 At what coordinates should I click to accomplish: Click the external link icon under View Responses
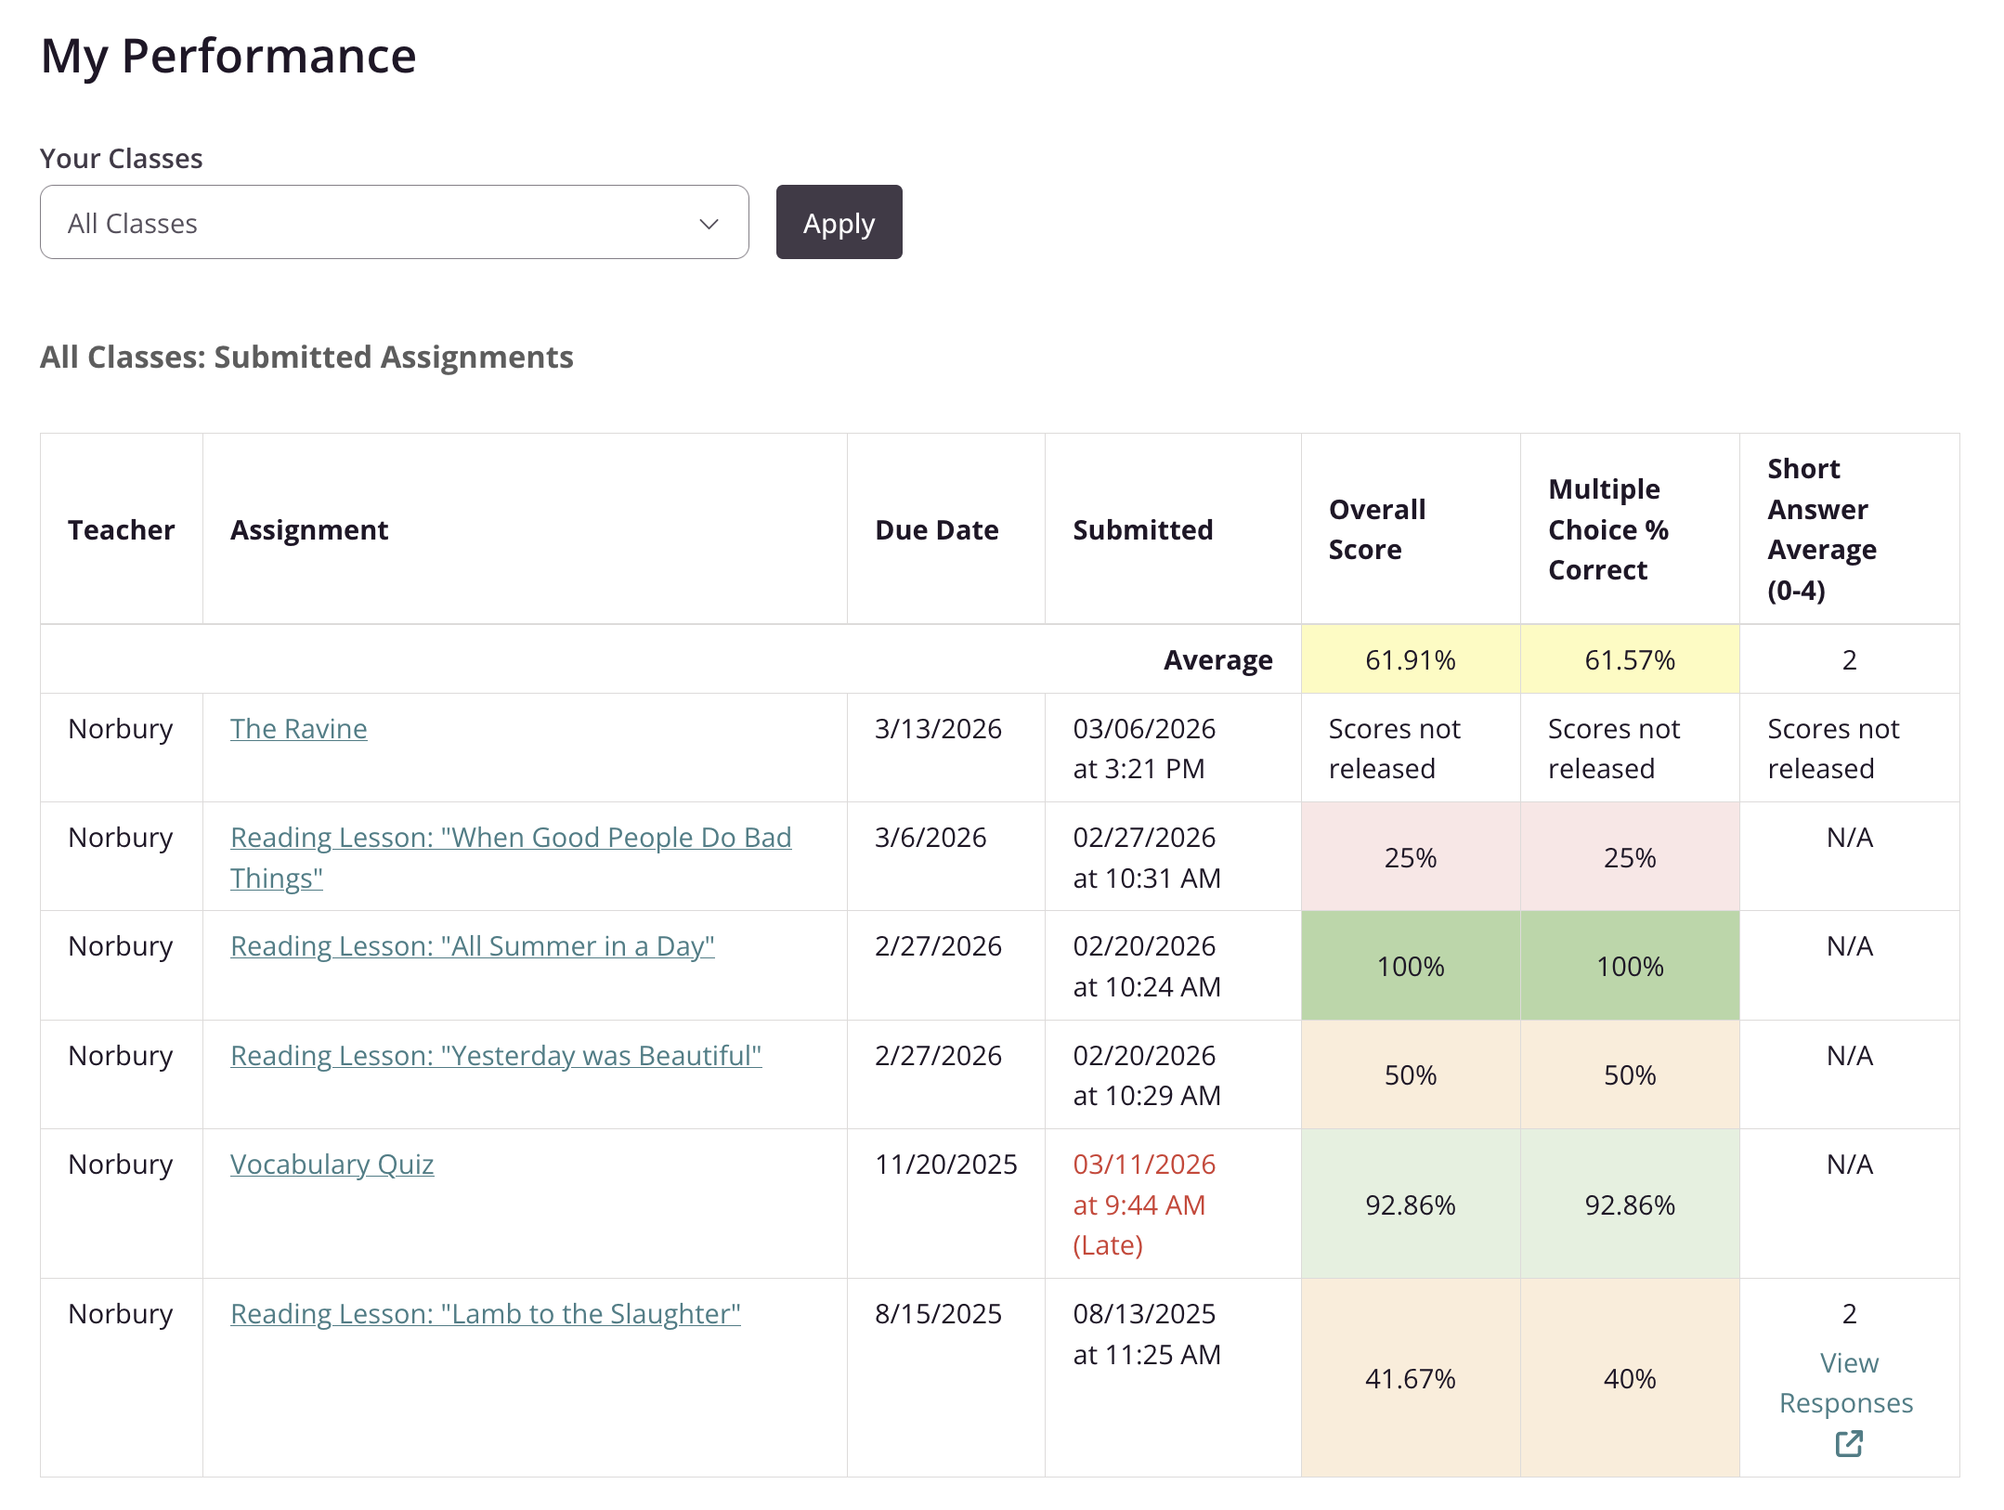click(x=1848, y=1443)
